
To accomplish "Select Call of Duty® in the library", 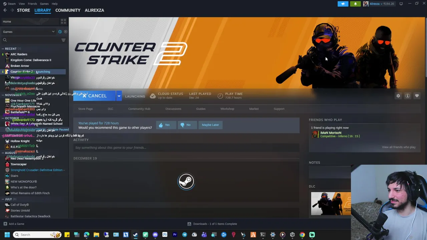I will (x=19, y=205).
